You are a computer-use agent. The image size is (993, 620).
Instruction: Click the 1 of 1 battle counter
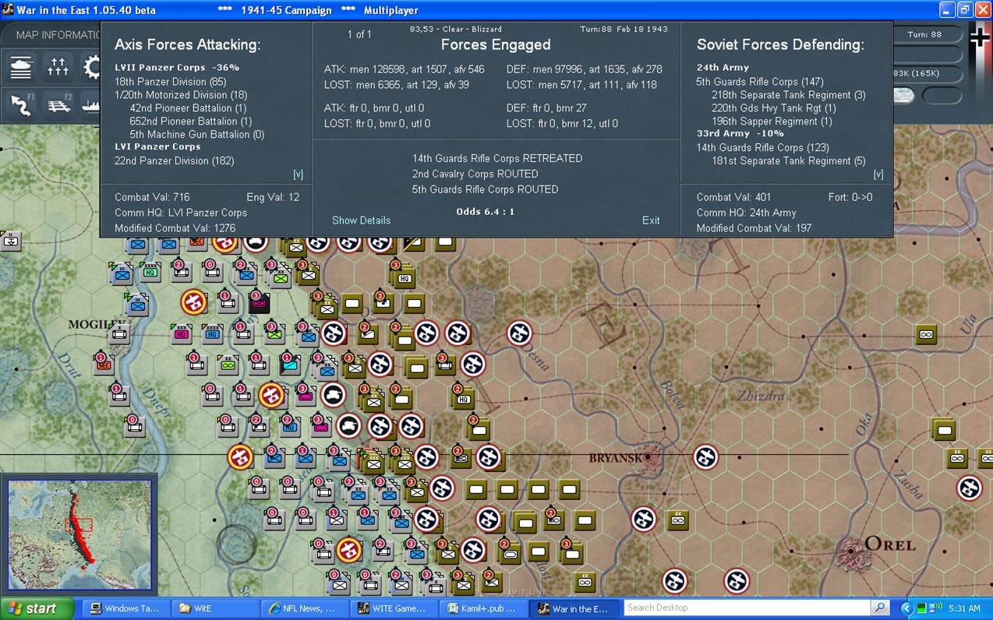tap(359, 34)
